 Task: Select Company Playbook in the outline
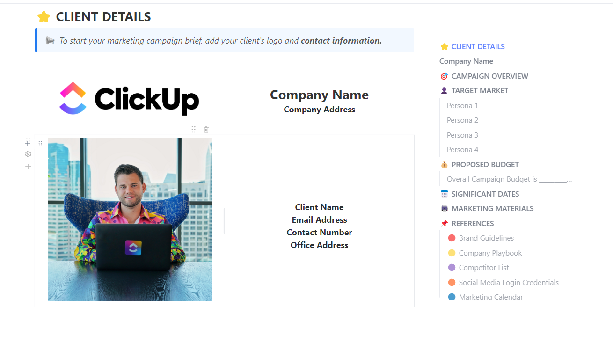click(490, 253)
